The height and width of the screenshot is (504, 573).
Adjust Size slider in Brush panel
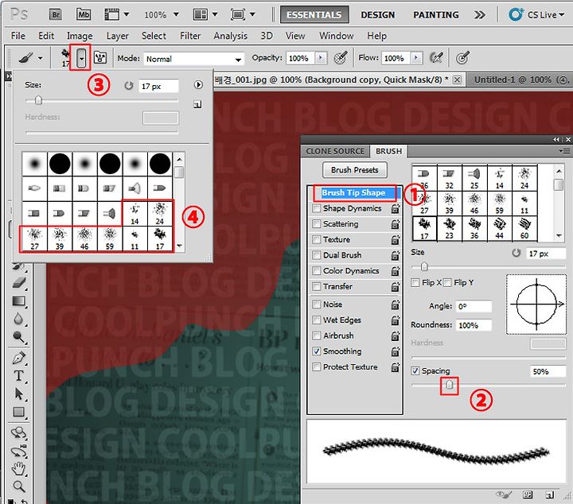pyautogui.click(x=424, y=266)
